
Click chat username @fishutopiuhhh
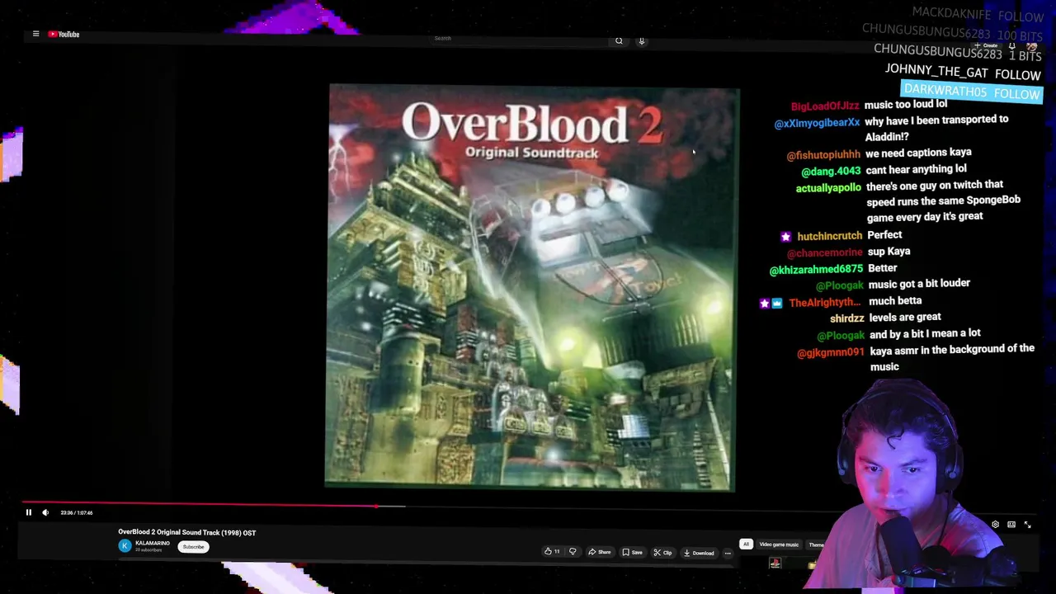pyautogui.click(x=823, y=155)
